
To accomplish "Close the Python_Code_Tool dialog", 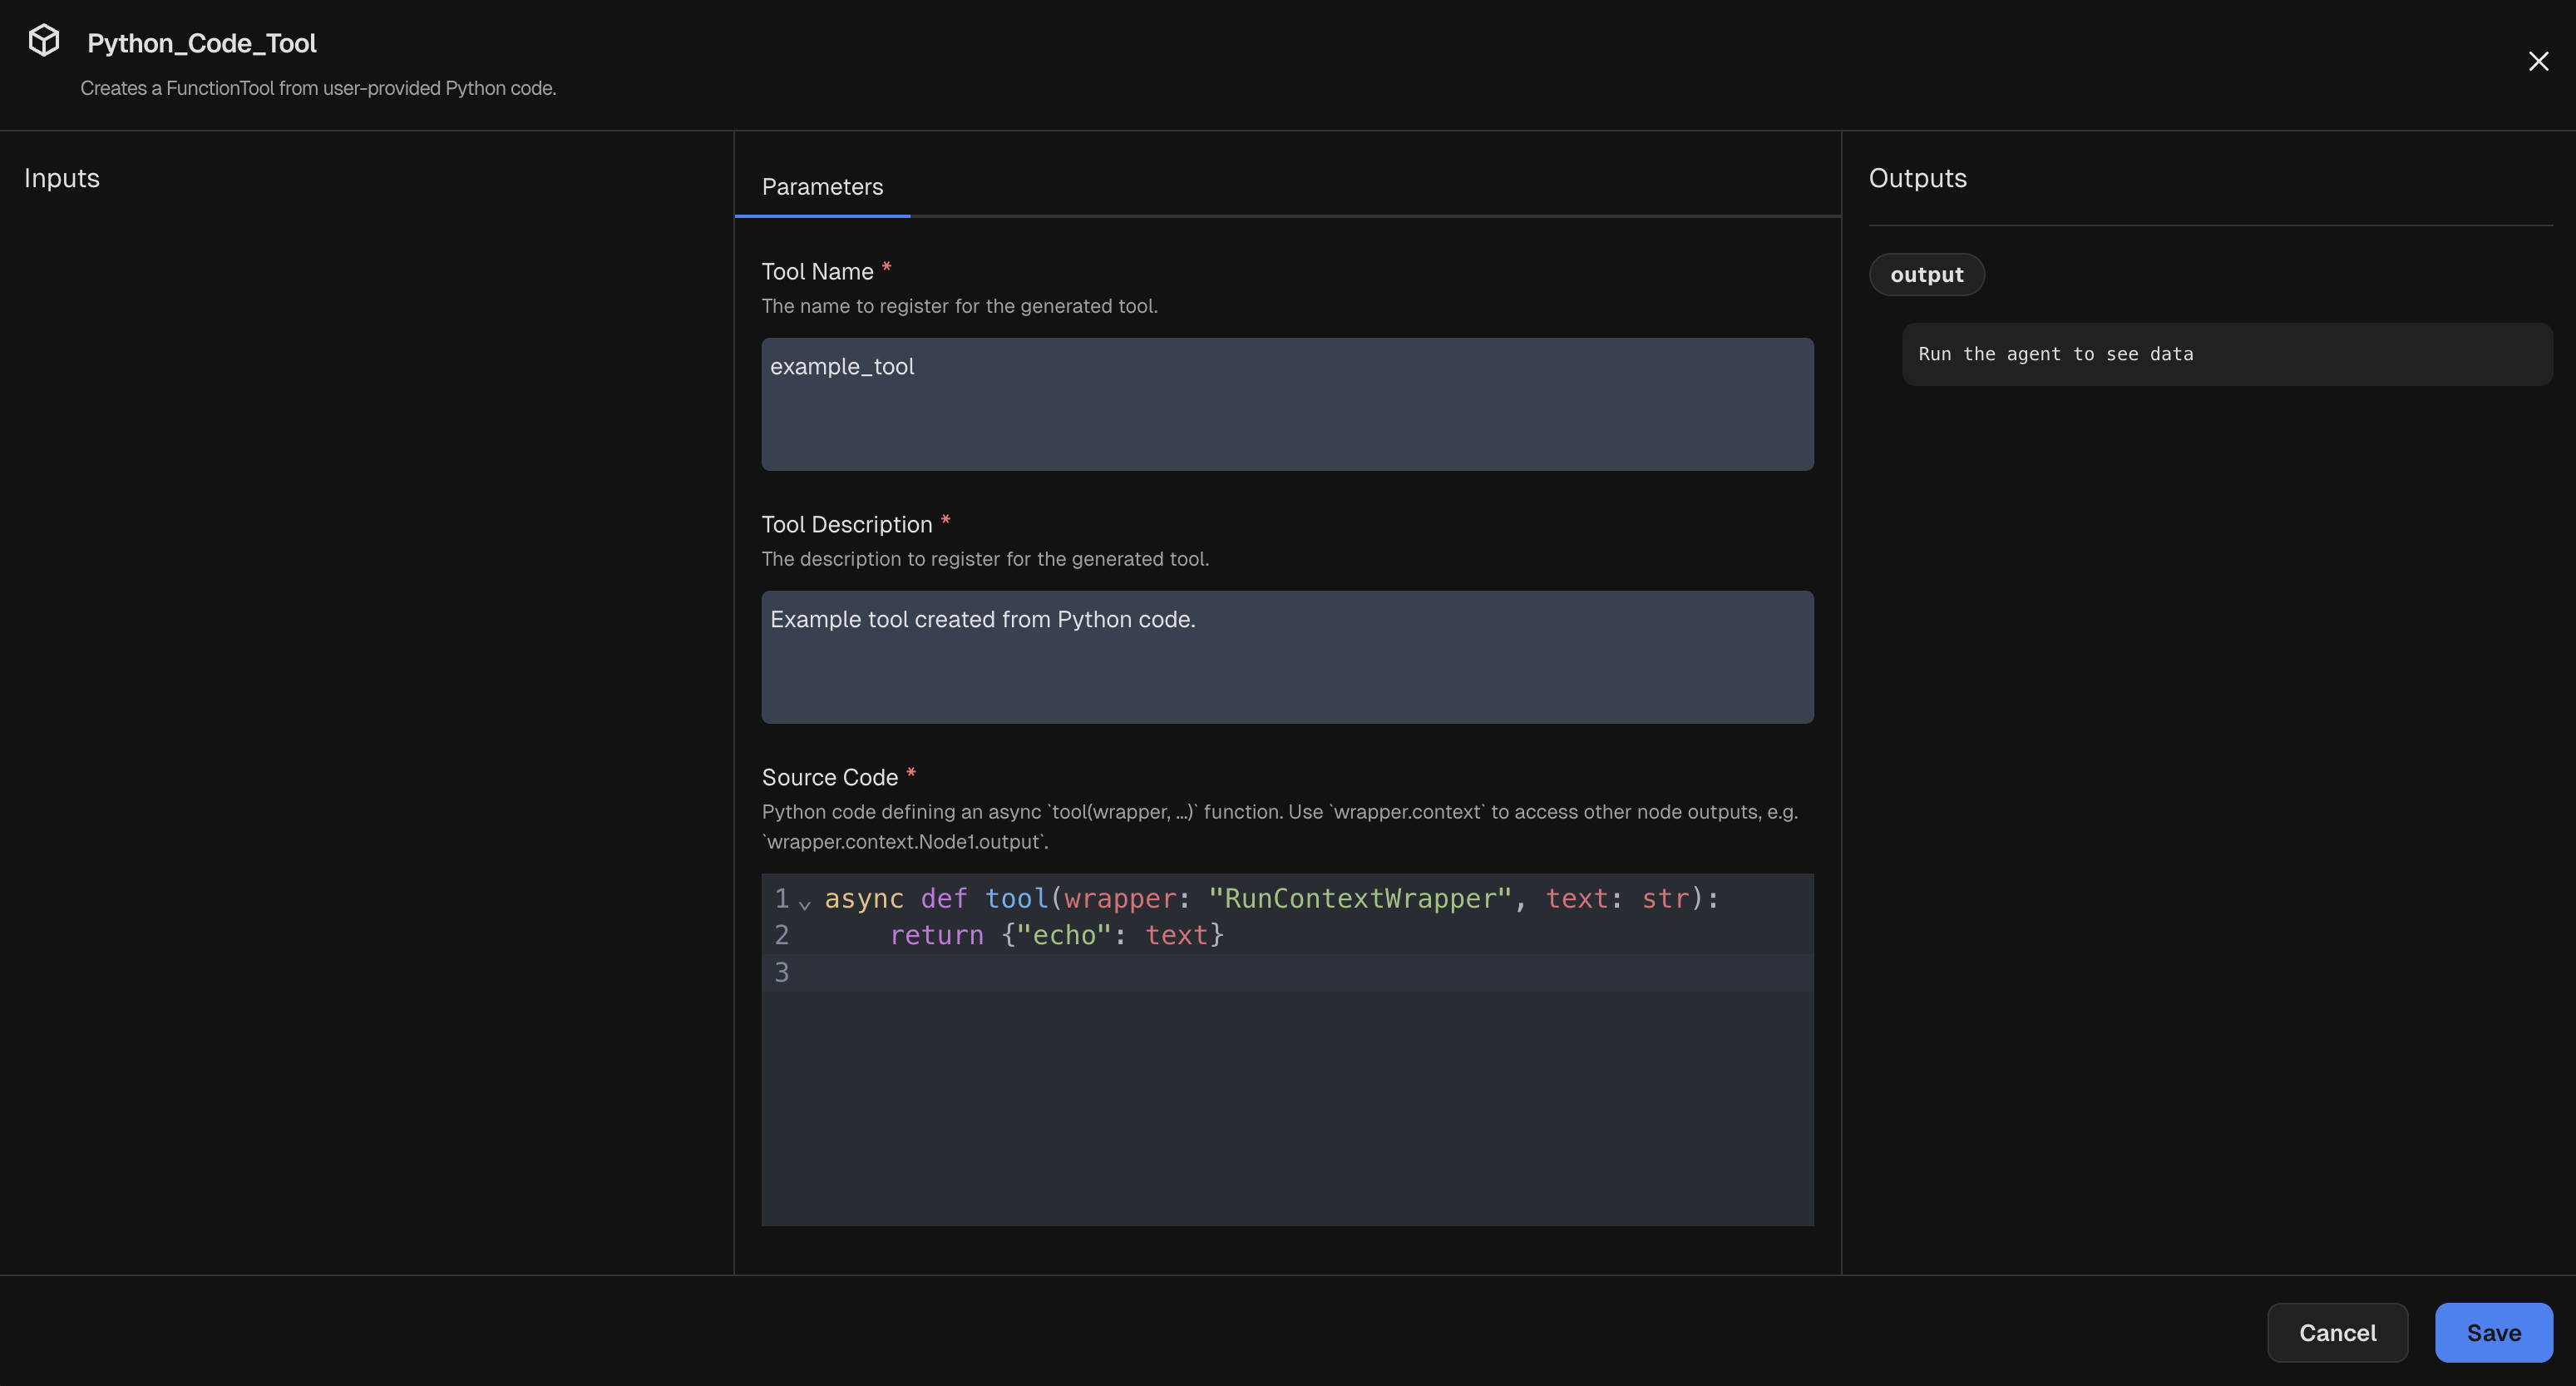I will pos(2538,60).
